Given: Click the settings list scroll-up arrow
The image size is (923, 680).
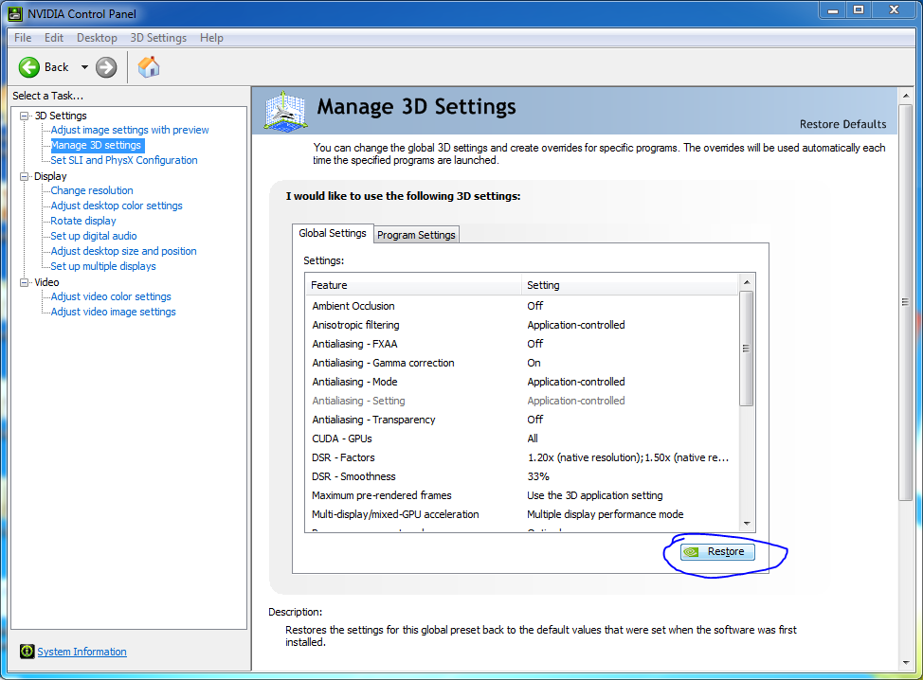Looking at the screenshot, I should click(x=747, y=282).
